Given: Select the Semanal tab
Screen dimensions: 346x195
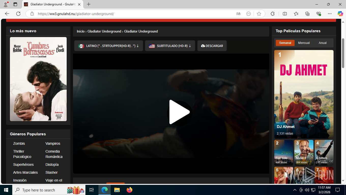Looking at the screenshot, I should pos(285,43).
